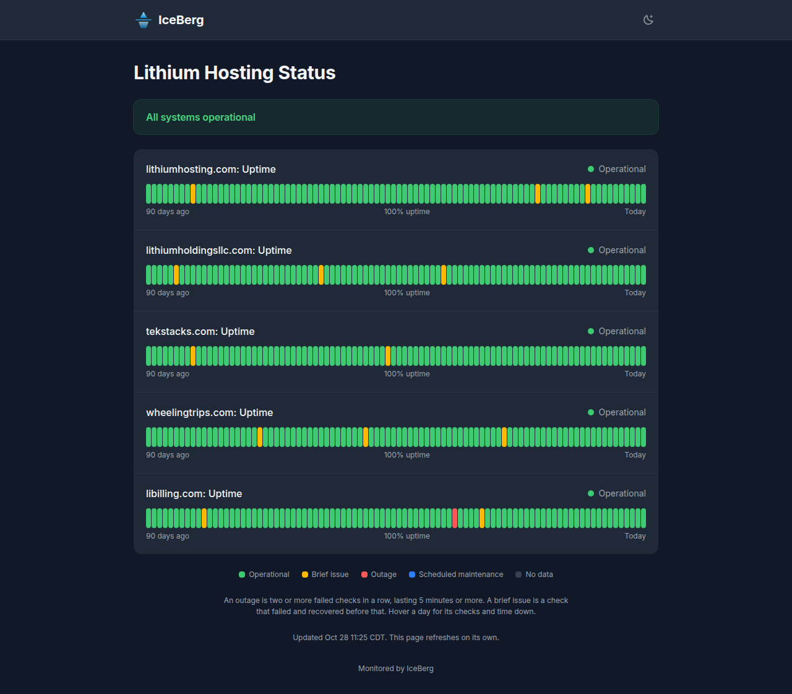Click 100% uptime under wheelingtrips.com
This screenshot has width=792, height=694.
tap(407, 455)
